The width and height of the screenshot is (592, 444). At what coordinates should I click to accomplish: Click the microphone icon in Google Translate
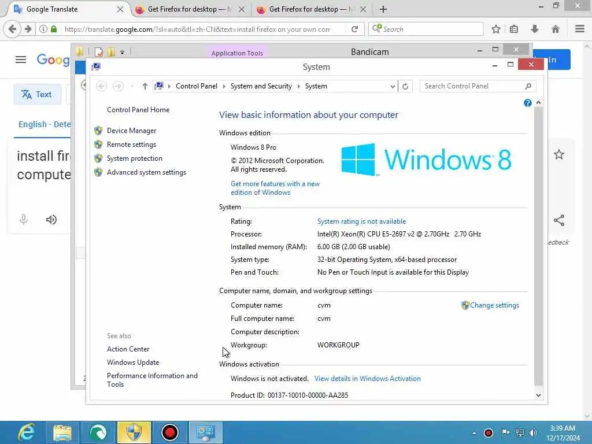coord(23,219)
